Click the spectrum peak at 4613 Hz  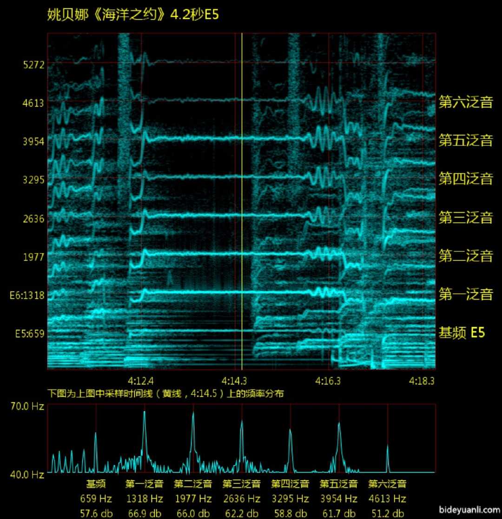(x=388, y=459)
